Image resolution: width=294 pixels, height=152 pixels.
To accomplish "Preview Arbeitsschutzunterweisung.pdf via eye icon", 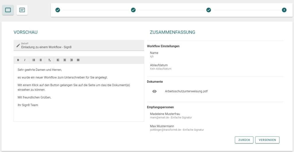I will [154, 91].
